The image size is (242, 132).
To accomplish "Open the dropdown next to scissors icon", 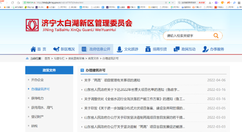I will point(212,3).
